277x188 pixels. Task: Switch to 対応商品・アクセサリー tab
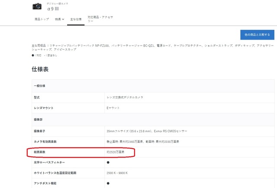coord(100,19)
